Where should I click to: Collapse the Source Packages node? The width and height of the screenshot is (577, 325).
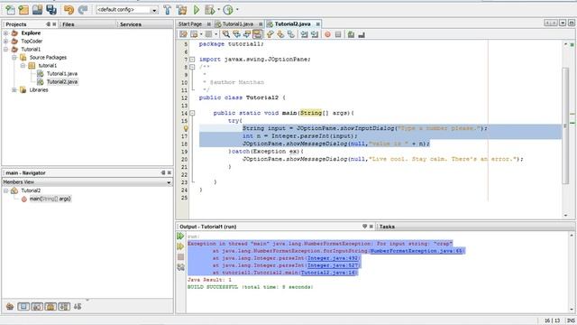[14, 58]
